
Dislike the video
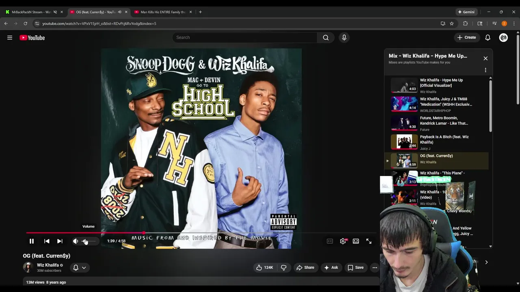tap(284, 267)
